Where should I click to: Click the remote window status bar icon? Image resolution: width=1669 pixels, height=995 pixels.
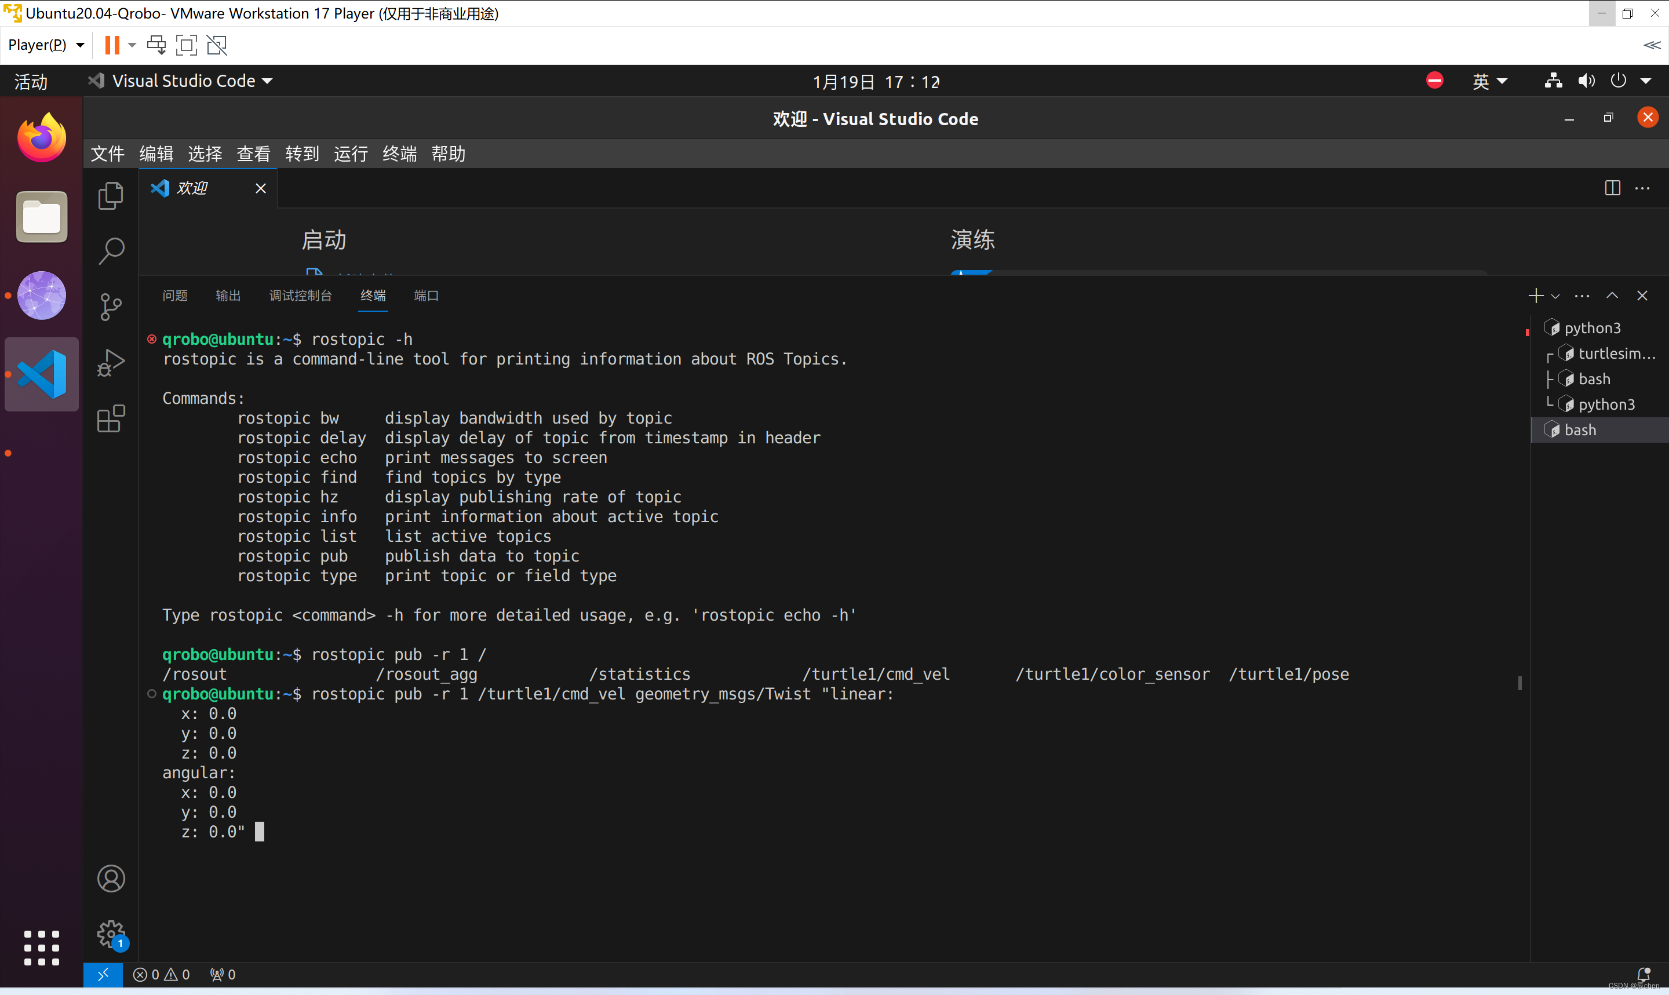pos(103,974)
